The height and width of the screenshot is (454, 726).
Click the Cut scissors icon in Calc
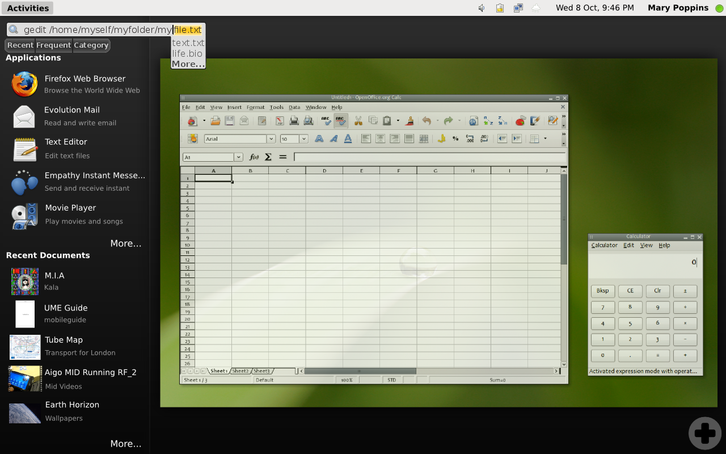point(358,121)
